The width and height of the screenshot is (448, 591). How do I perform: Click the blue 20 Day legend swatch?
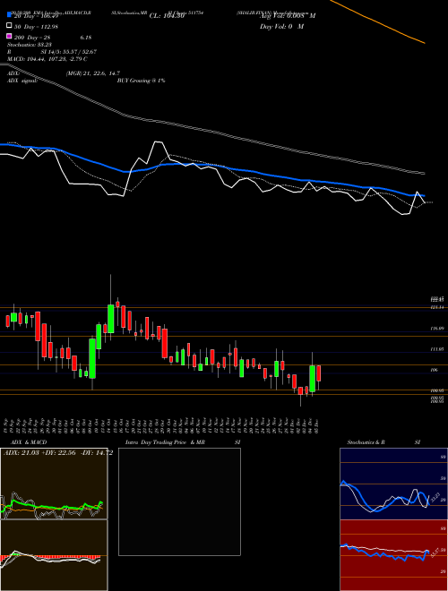click(x=10, y=16)
